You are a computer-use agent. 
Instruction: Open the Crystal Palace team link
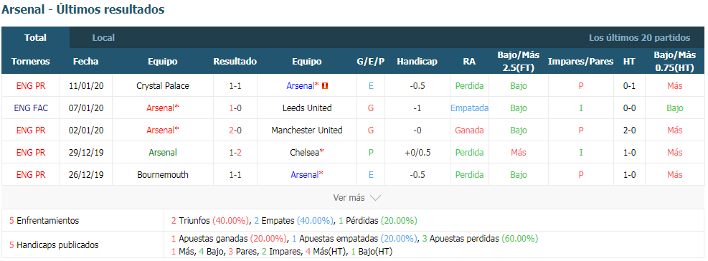163,85
